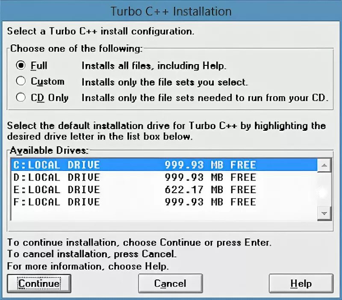Open Help for the installer

301,283
